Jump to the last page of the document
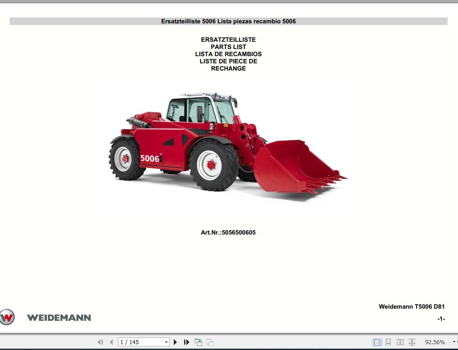Viewport: 458px width, 350px height. 186,341
